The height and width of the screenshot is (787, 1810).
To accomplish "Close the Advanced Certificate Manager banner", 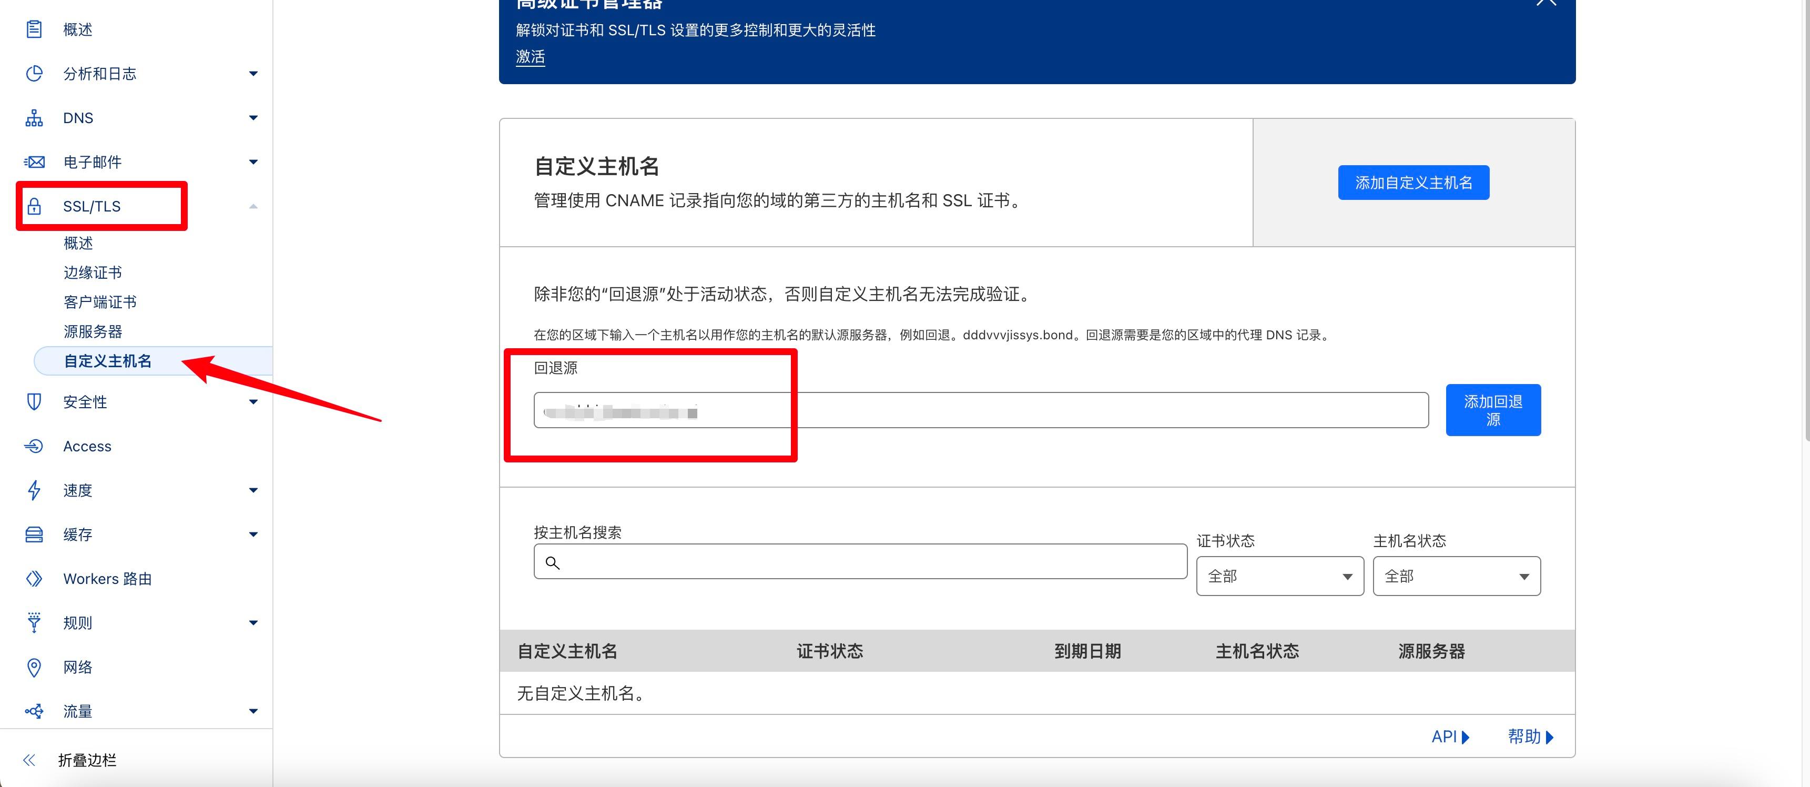I will point(1546,2).
